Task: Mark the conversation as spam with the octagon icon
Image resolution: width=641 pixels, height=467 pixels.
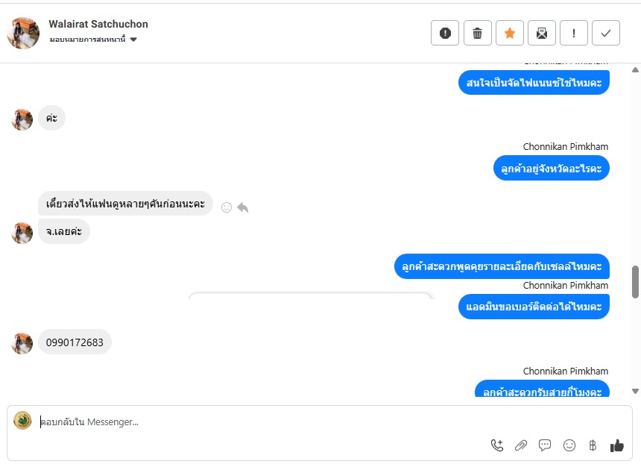Action: 445,33
